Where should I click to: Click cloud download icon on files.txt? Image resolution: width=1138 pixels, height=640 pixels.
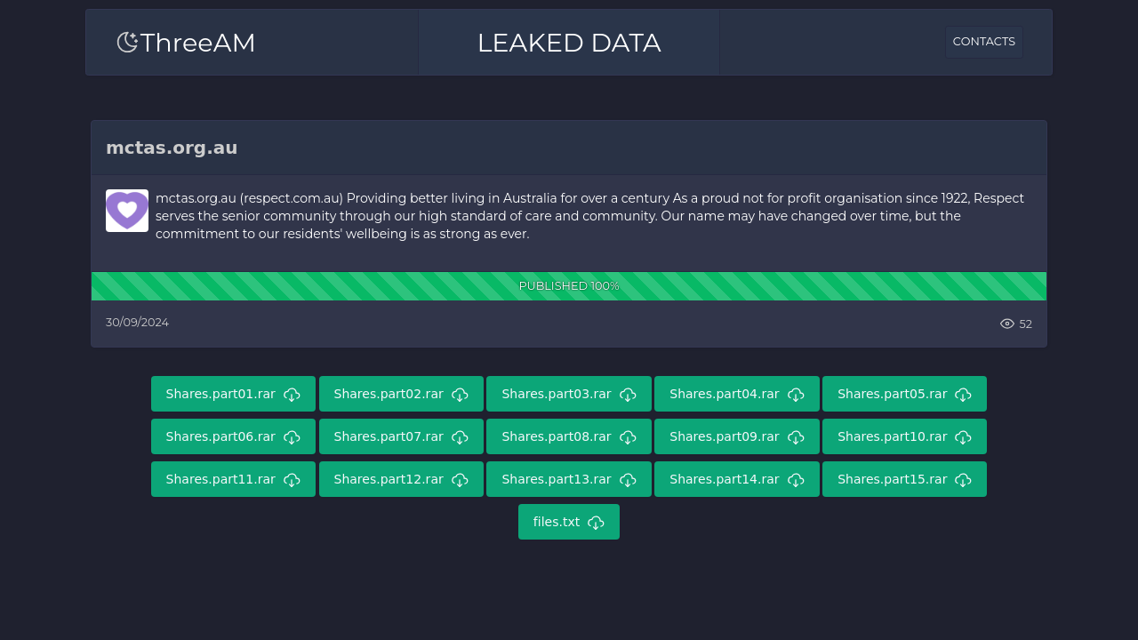coord(596,523)
